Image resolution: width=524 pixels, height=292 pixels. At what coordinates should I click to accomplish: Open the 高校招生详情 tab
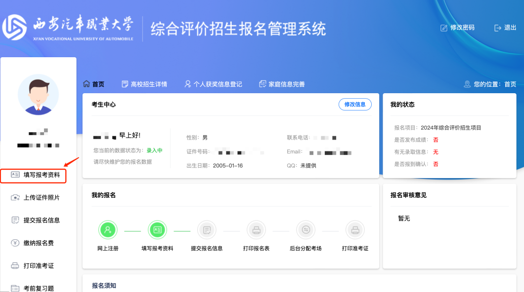(143, 83)
